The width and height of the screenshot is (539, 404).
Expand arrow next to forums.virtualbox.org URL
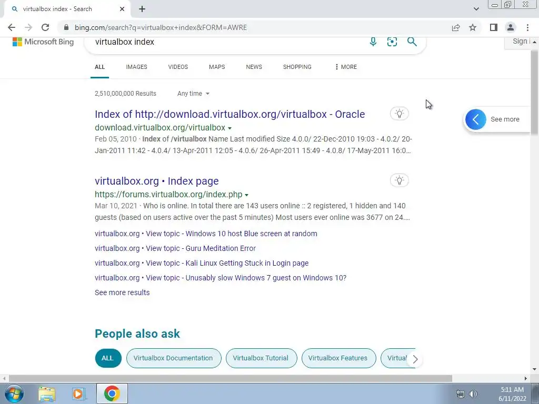246,195
